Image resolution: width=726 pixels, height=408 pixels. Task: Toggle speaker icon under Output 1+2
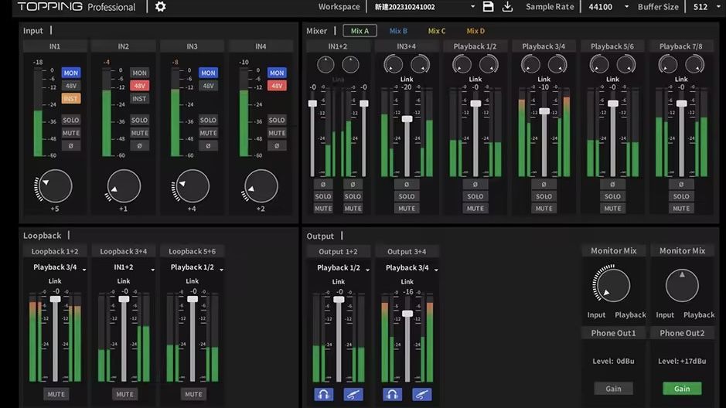point(353,395)
